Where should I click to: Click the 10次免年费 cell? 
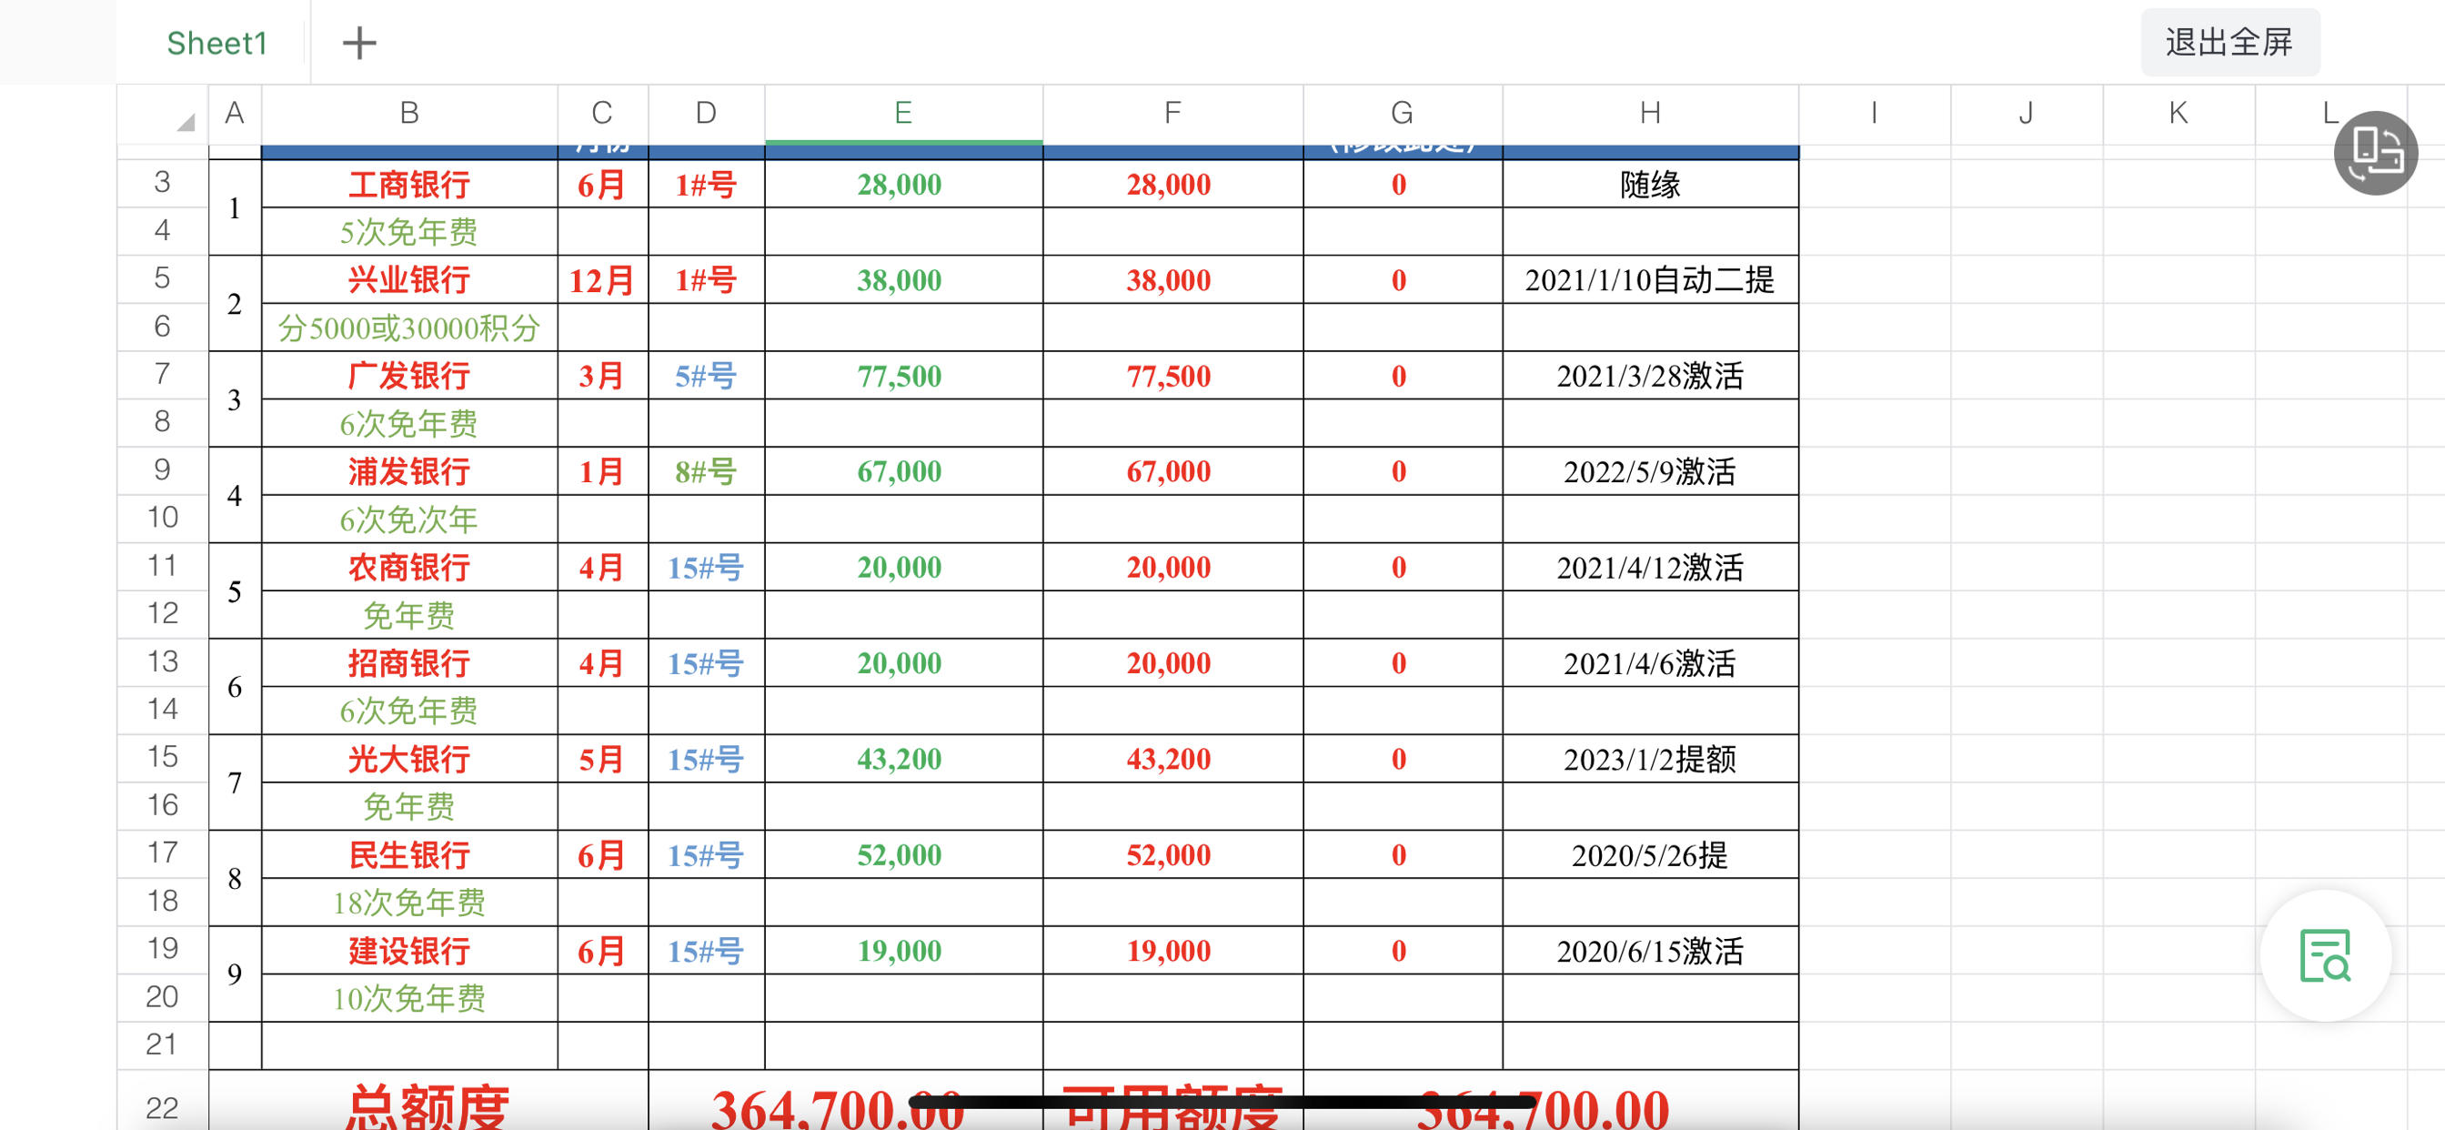pyautogui.click(x=409, y=998)
